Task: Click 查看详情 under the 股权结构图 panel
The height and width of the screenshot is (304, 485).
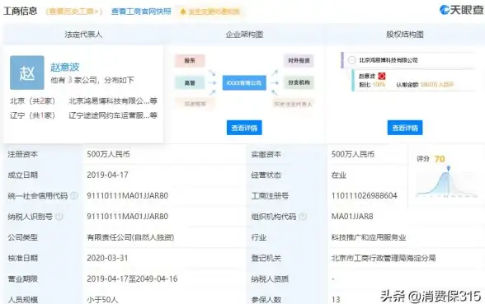Action: click(404, 128)
